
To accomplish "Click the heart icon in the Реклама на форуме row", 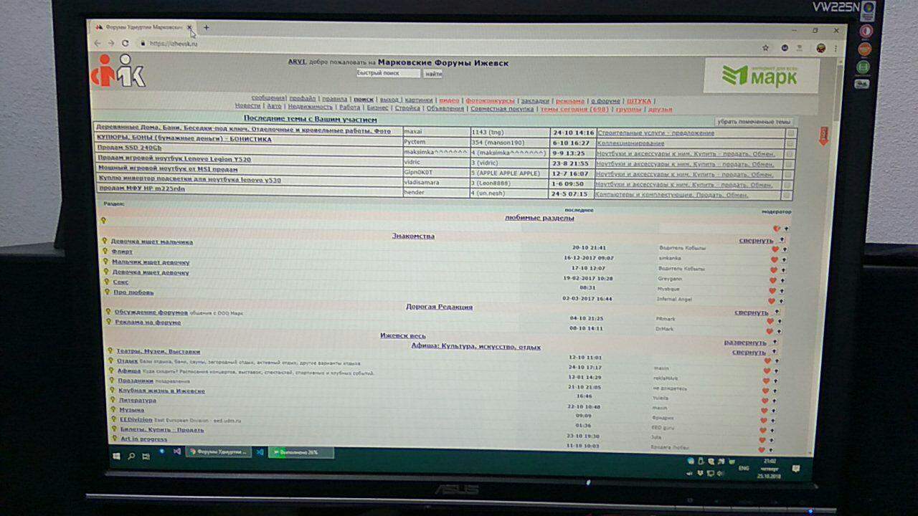I will [769, 331].
